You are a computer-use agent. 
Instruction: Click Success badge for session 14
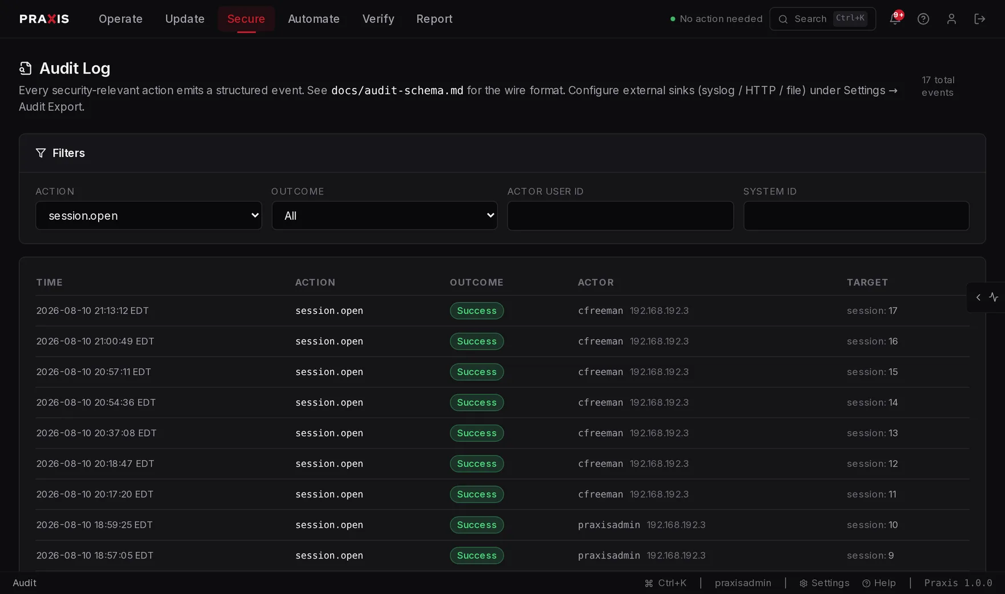coord(477,402)
